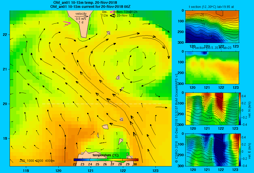Screen dimensions: 254x173
Task: Open the northward velocity section panel
Action: click(x=212, y=109)
